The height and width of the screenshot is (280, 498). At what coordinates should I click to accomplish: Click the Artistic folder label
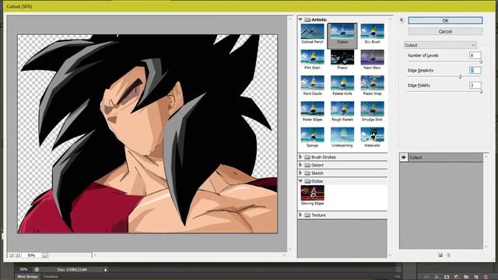(319, 19)
